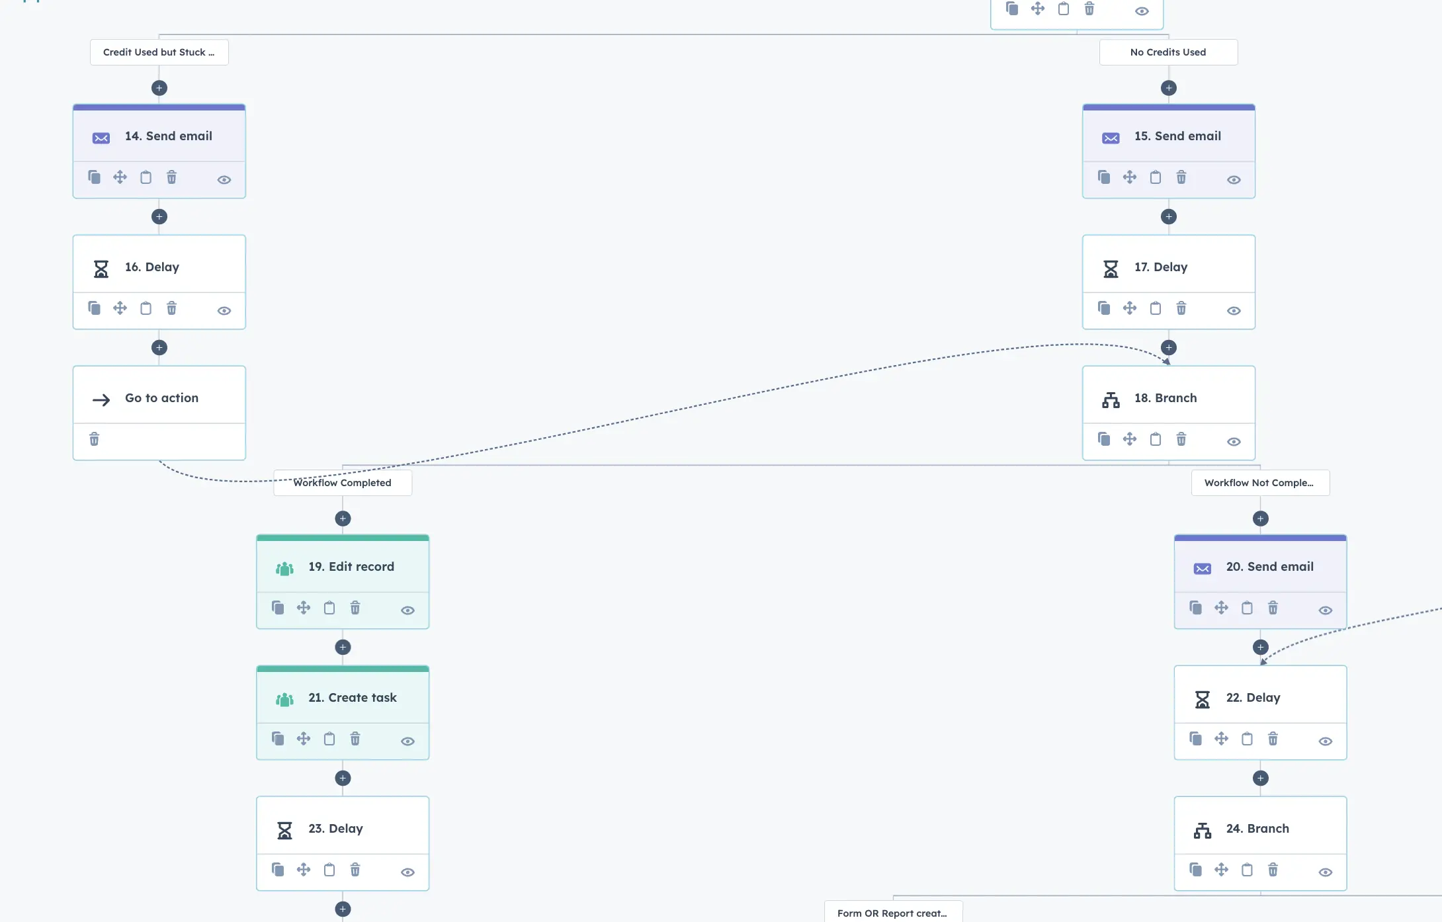1442x922 pixels.
Task: Copy the 16. Delay action
Action: point(94,308)
